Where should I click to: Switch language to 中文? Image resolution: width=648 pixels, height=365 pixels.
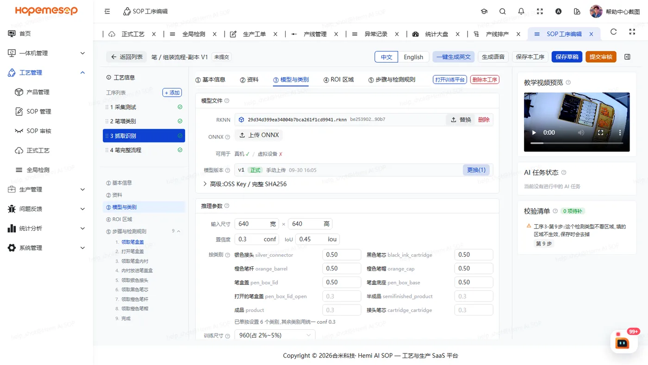(386, 57)
